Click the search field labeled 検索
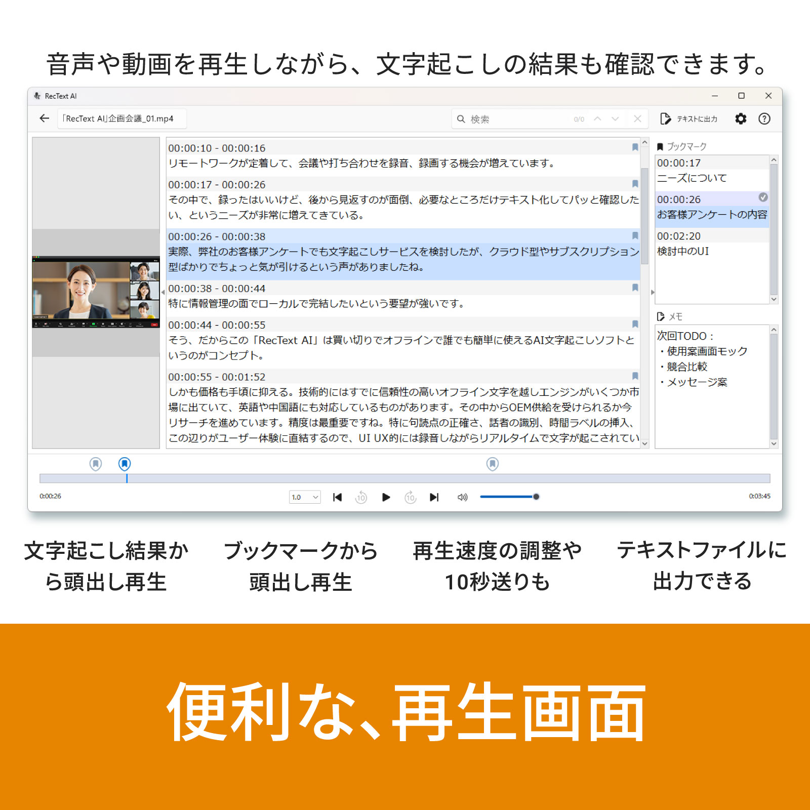 coord(511,119)
